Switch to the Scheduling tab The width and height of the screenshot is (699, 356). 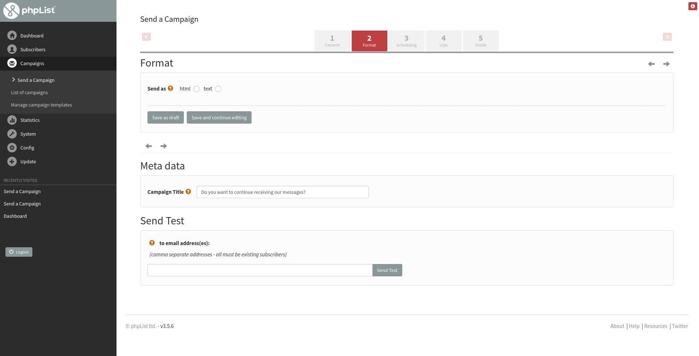(406, 41)
